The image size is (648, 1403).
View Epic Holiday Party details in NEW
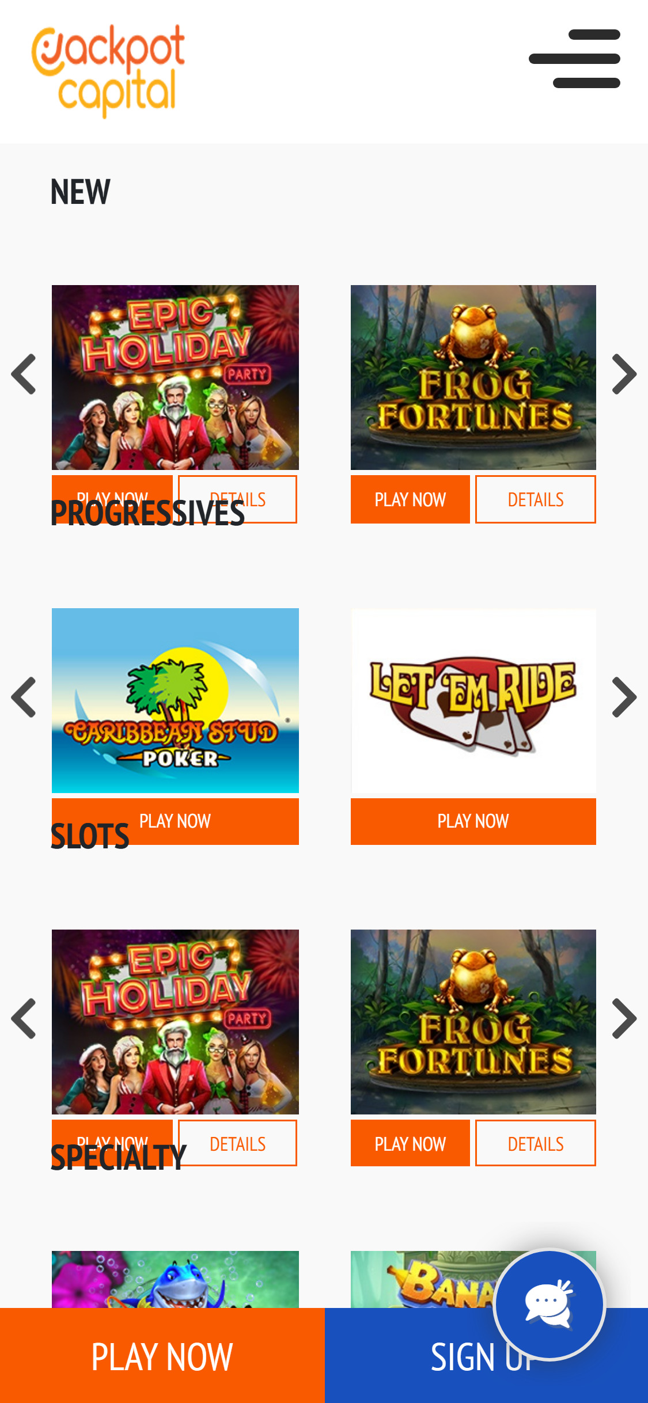[x=237, y=499]
